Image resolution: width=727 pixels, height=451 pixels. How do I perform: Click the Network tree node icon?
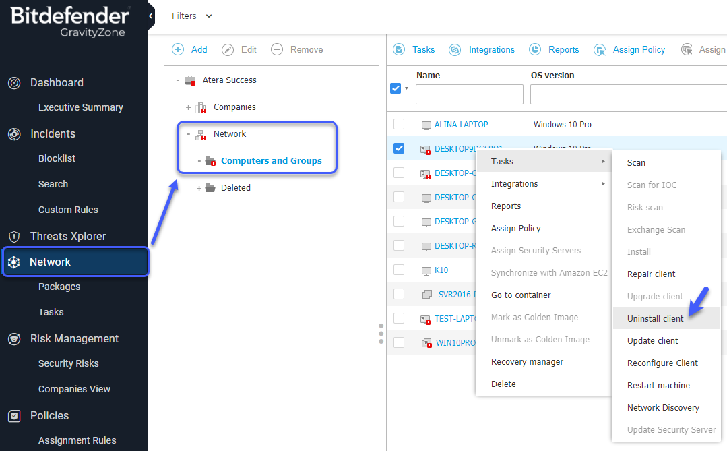coord(201,135)
